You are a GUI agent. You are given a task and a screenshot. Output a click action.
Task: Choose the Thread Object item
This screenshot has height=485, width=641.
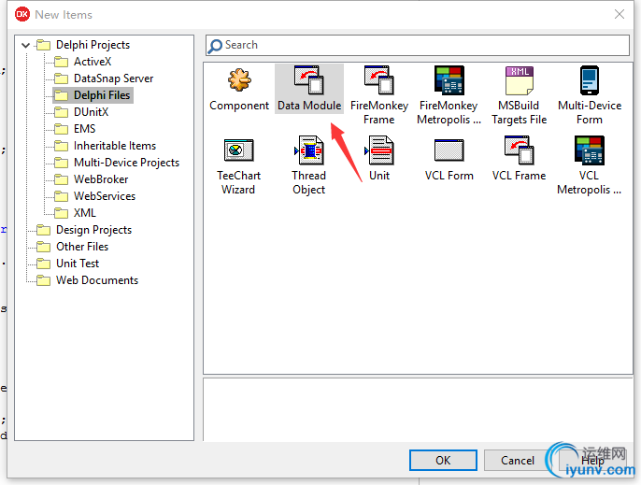(x=309, y=165)
